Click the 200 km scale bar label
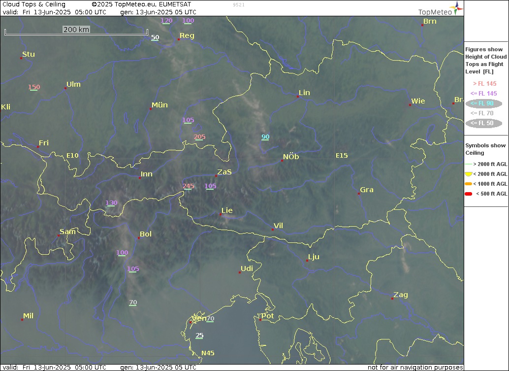This screenshot has height=371, width=509. coord(76,30)
